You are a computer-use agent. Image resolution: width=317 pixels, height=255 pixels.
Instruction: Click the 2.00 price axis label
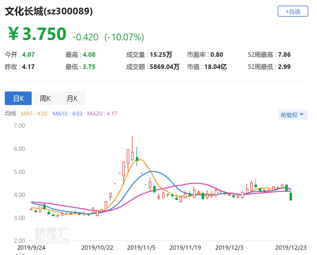[x=19, y=241]
